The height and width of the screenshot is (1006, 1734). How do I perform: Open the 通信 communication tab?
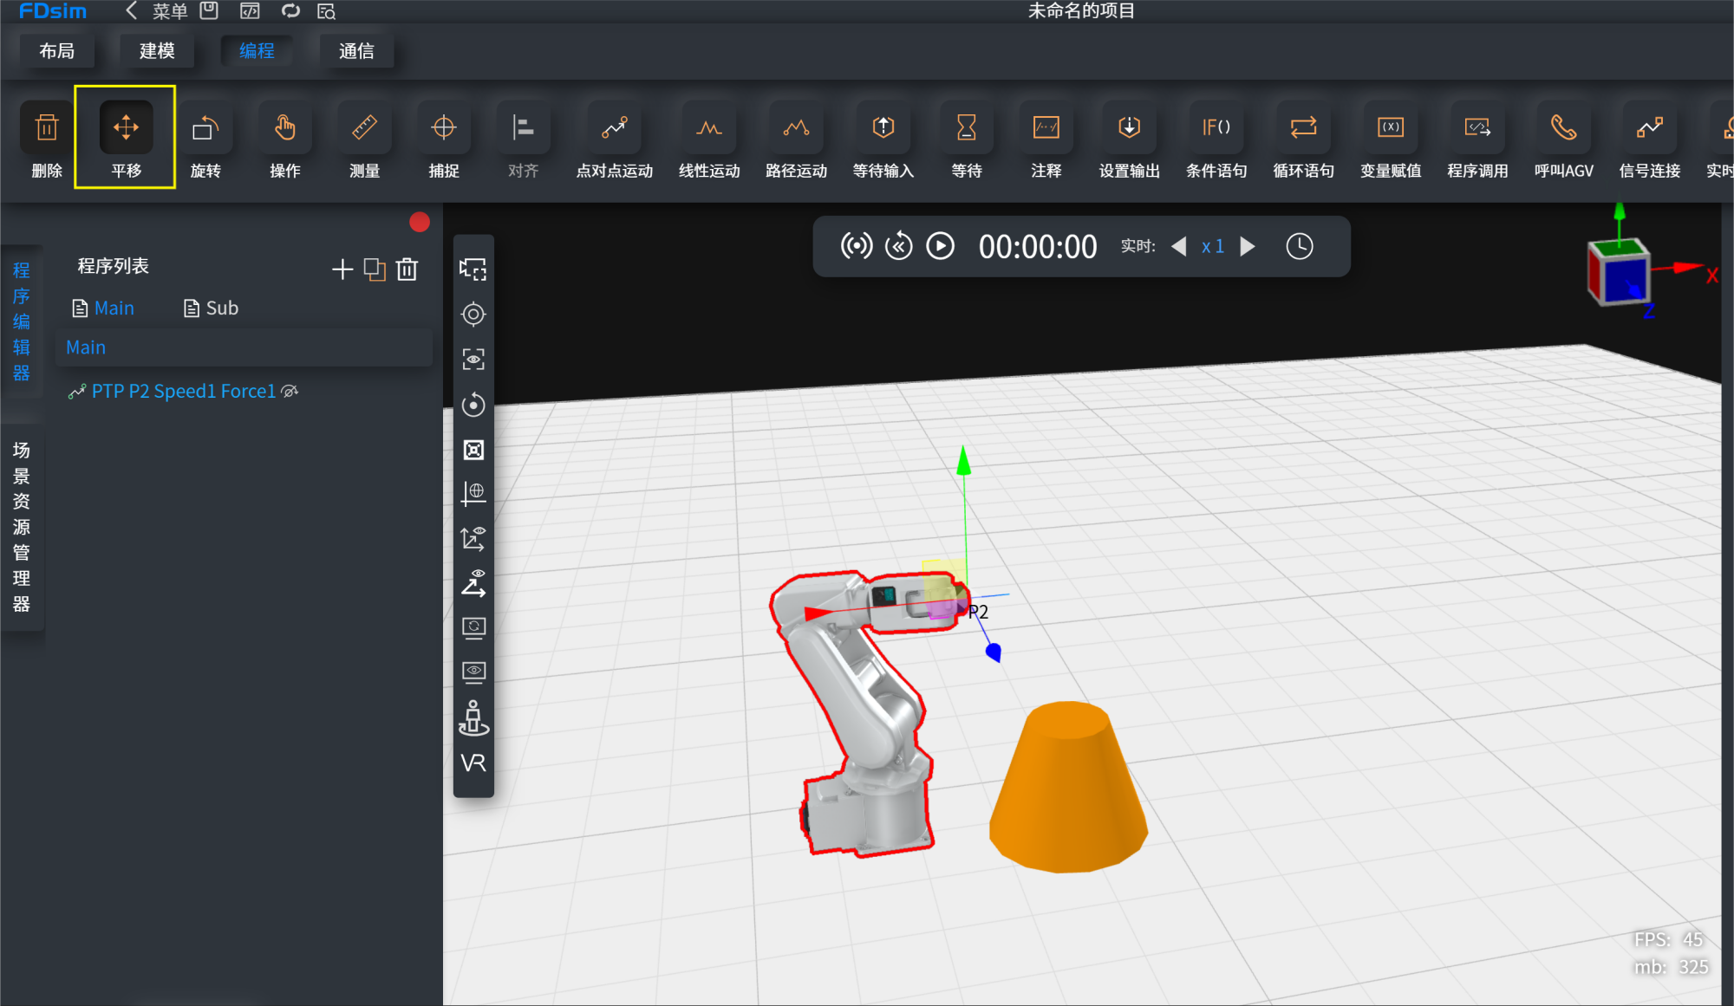(356, 51)
